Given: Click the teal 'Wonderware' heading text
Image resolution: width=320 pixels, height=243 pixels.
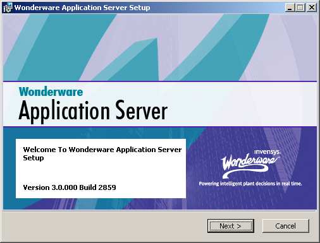Looking at the screenshot, I should pos(51,92).
